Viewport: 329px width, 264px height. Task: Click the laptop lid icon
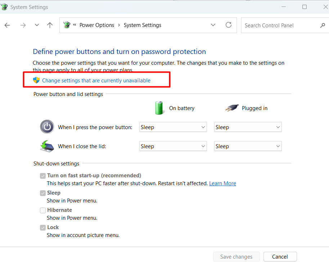[x=47, y=146]
